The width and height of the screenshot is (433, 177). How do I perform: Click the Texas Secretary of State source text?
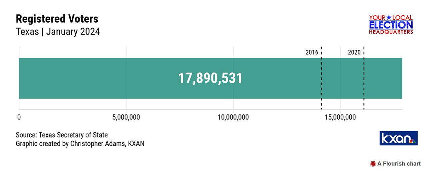pyautogui.click(x=62, y=135)
